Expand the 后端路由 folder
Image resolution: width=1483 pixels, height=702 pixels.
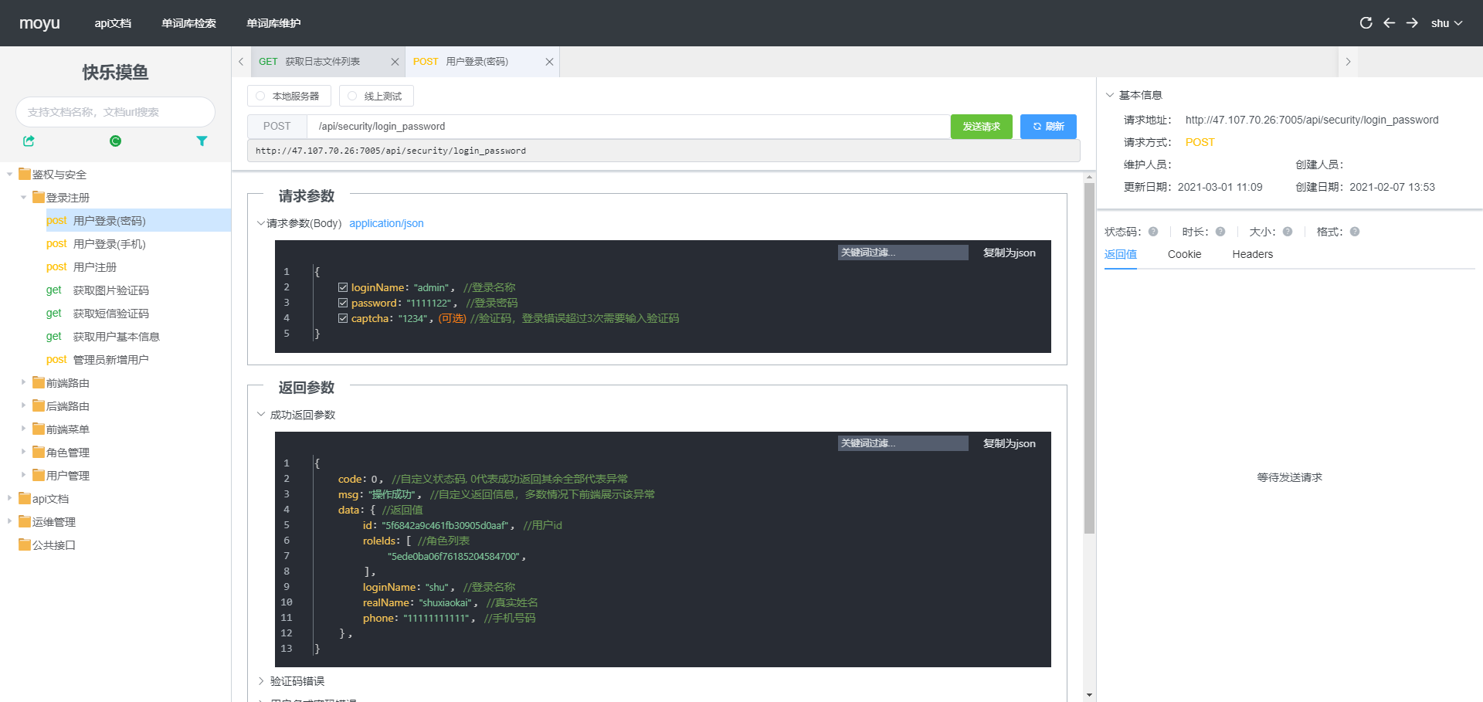point(24,405)
